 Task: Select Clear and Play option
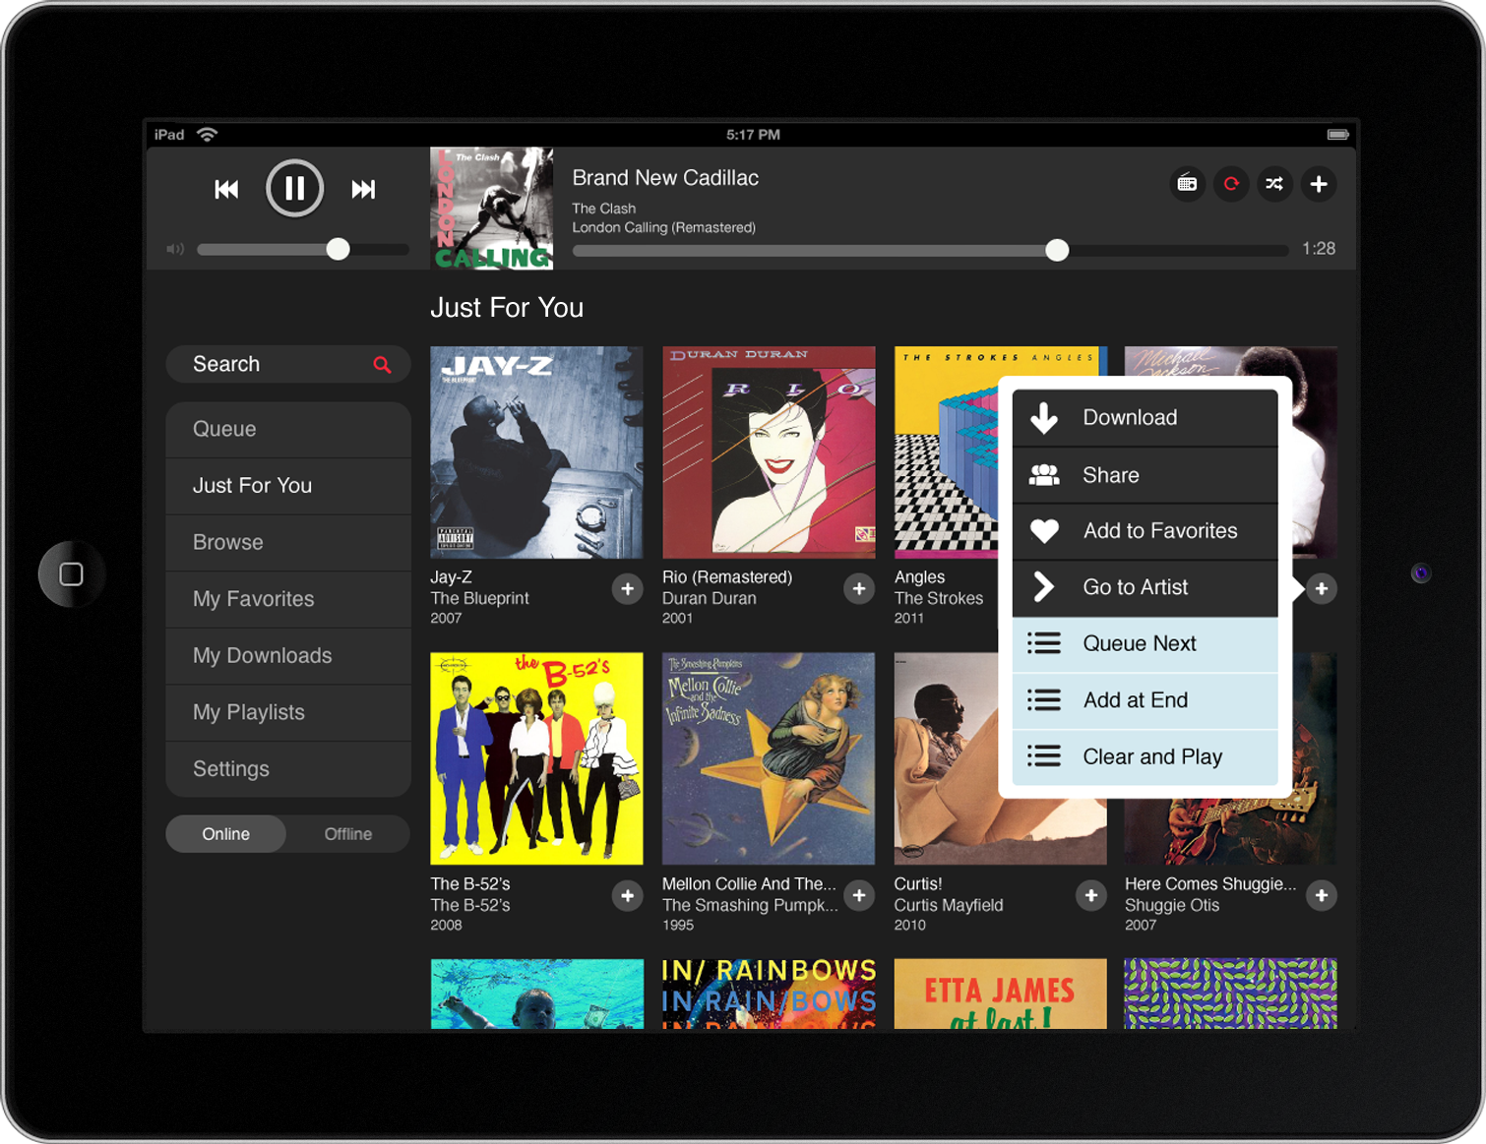(1145, 757)
